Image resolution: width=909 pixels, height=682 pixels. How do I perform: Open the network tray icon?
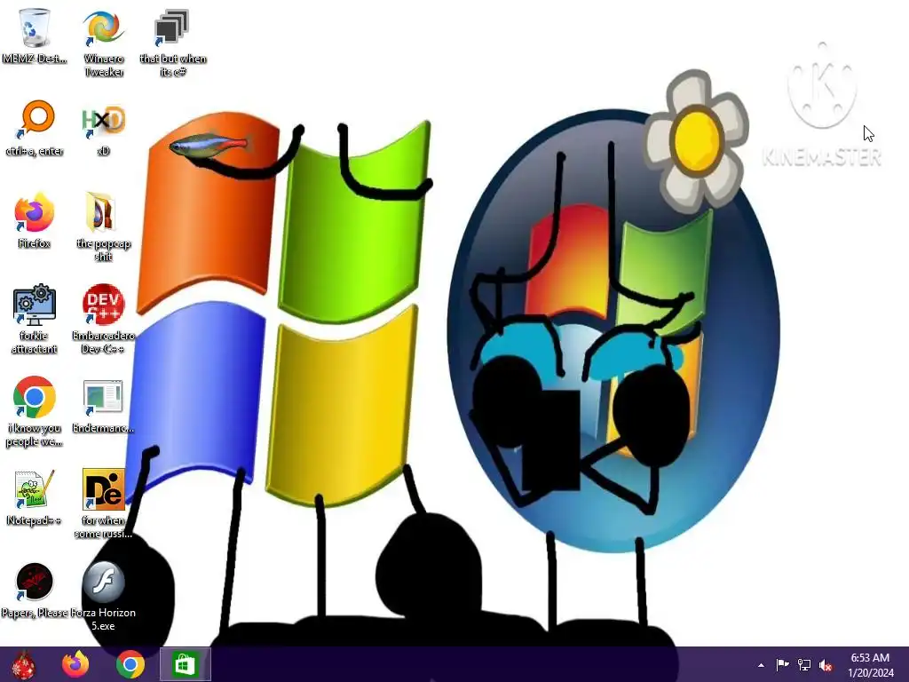point(804,665)
